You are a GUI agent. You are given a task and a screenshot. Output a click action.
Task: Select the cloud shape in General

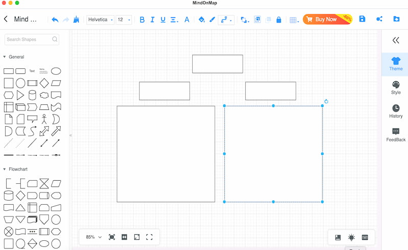coord(44,95)
